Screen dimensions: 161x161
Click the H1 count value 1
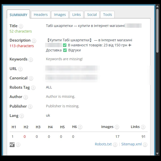coord(13,137)
